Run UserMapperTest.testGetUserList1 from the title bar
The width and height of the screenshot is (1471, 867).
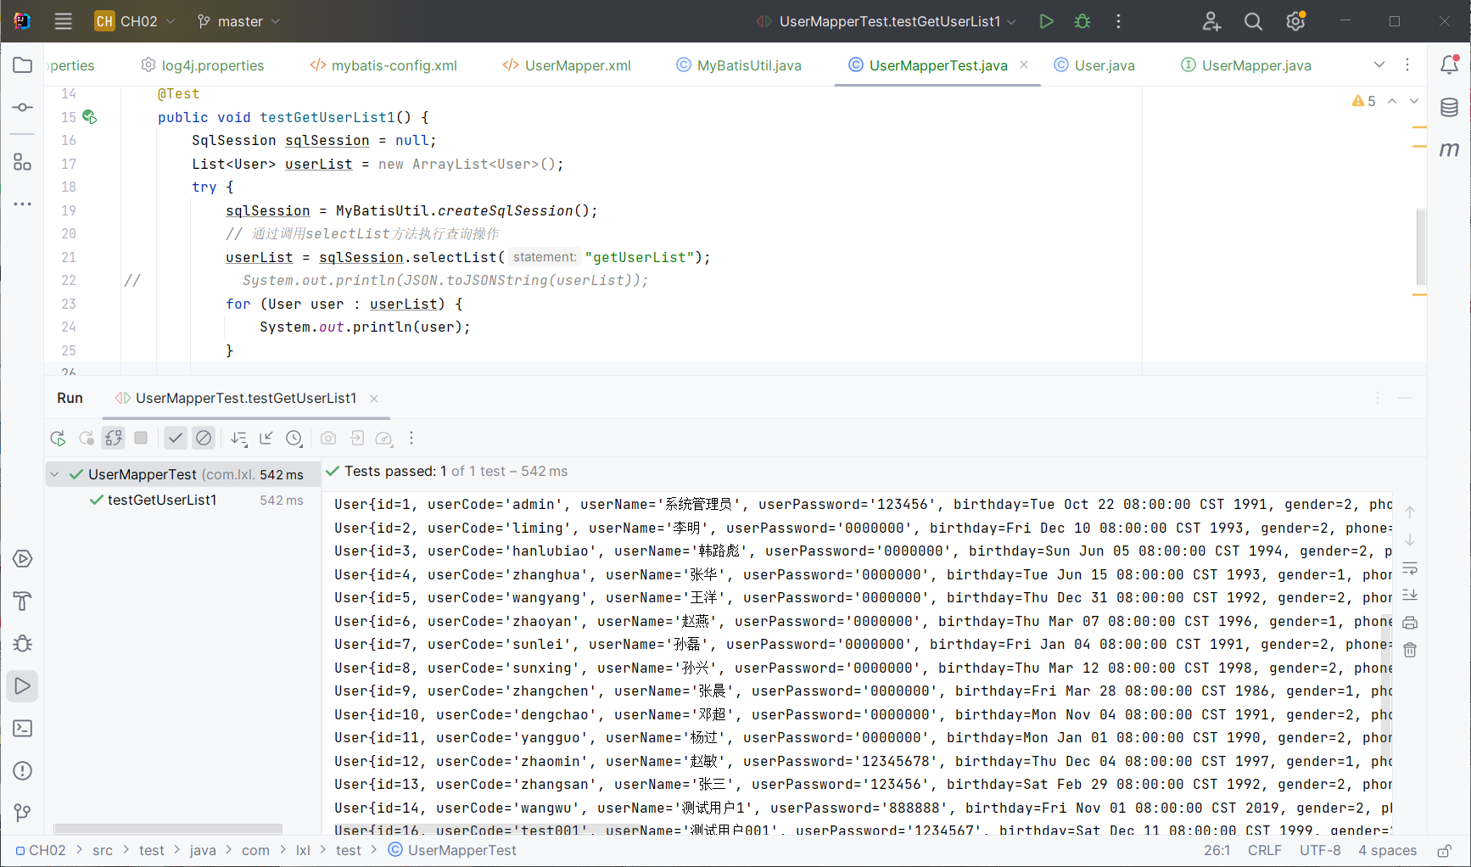[x=1046, y=21]
